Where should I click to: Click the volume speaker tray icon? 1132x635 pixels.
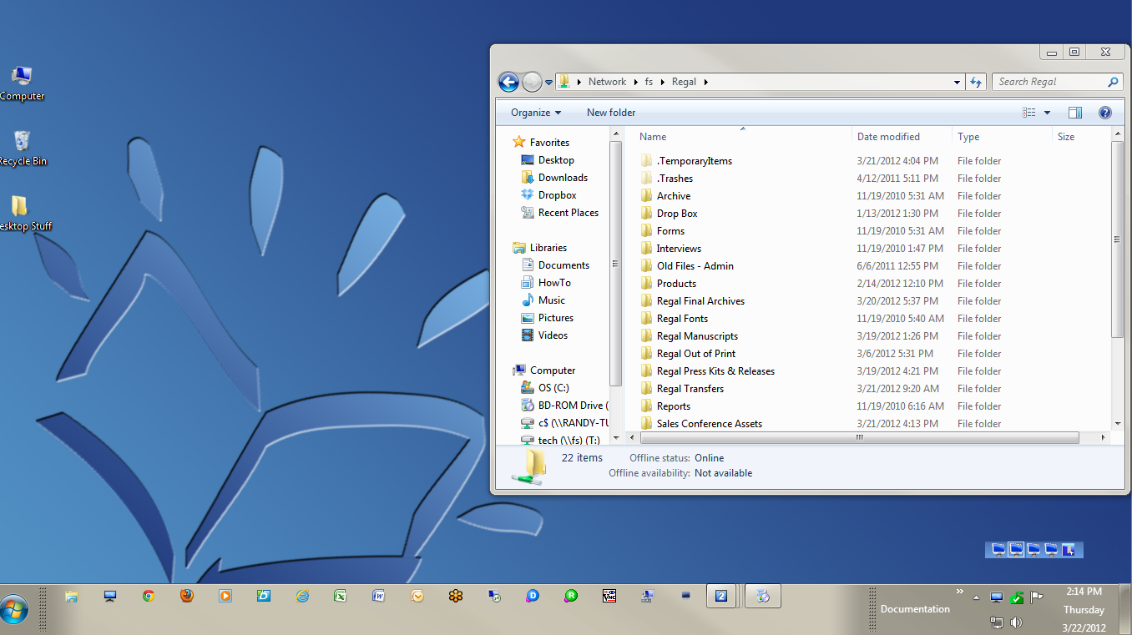click(1016, 622)
